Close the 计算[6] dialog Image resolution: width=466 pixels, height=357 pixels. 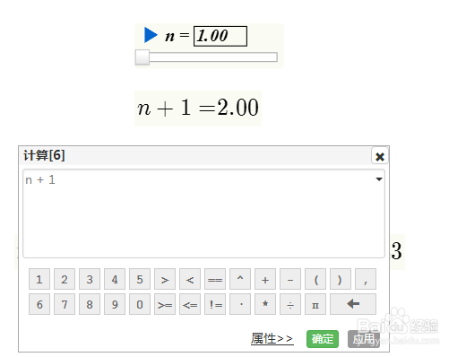click(x=380, y=156)
